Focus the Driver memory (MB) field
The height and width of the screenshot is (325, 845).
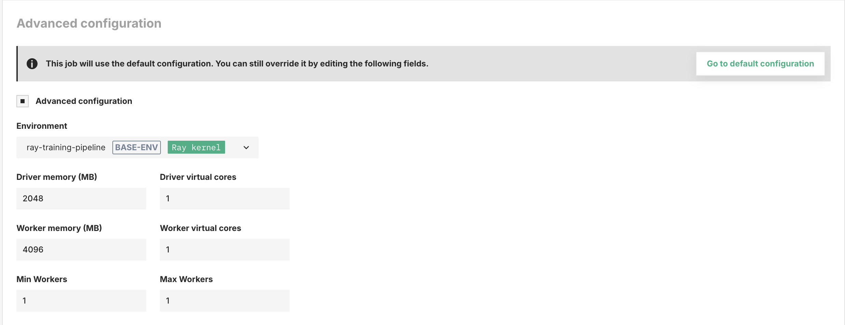(x=81, y=199)
